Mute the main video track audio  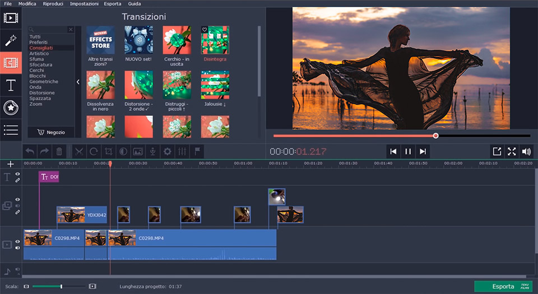[x=17, y=248]
